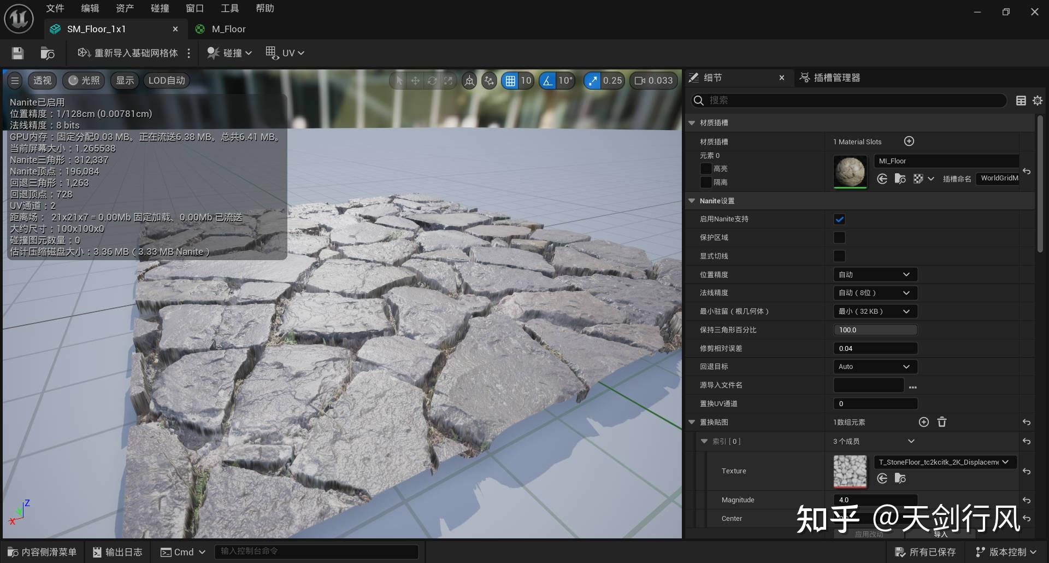This screenshot has width=1049, height=563.
Task: Click the add material slot plus icon
Action: click(x=909, y=142)
